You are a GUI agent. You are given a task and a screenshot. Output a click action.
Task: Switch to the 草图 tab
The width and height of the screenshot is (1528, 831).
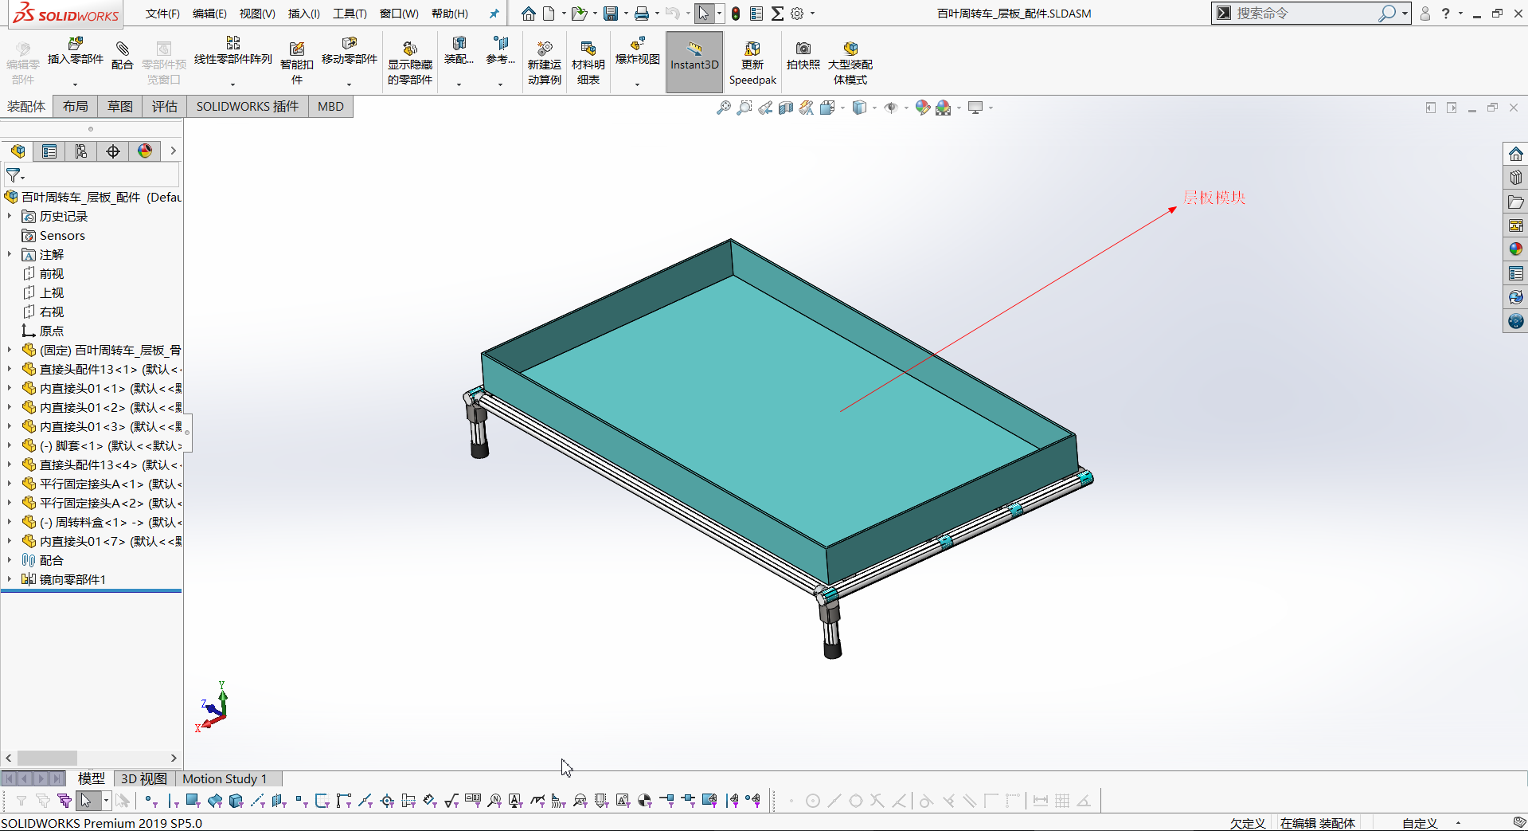(x=120, y=107)
